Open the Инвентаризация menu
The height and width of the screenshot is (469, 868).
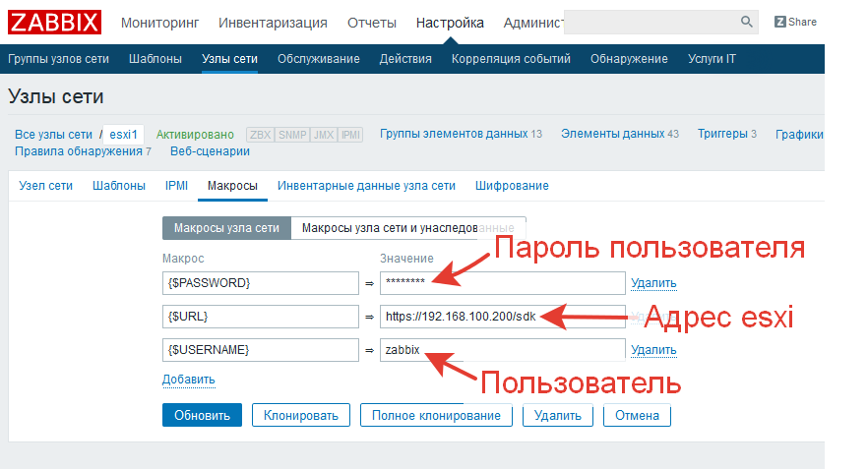(273, 23)
